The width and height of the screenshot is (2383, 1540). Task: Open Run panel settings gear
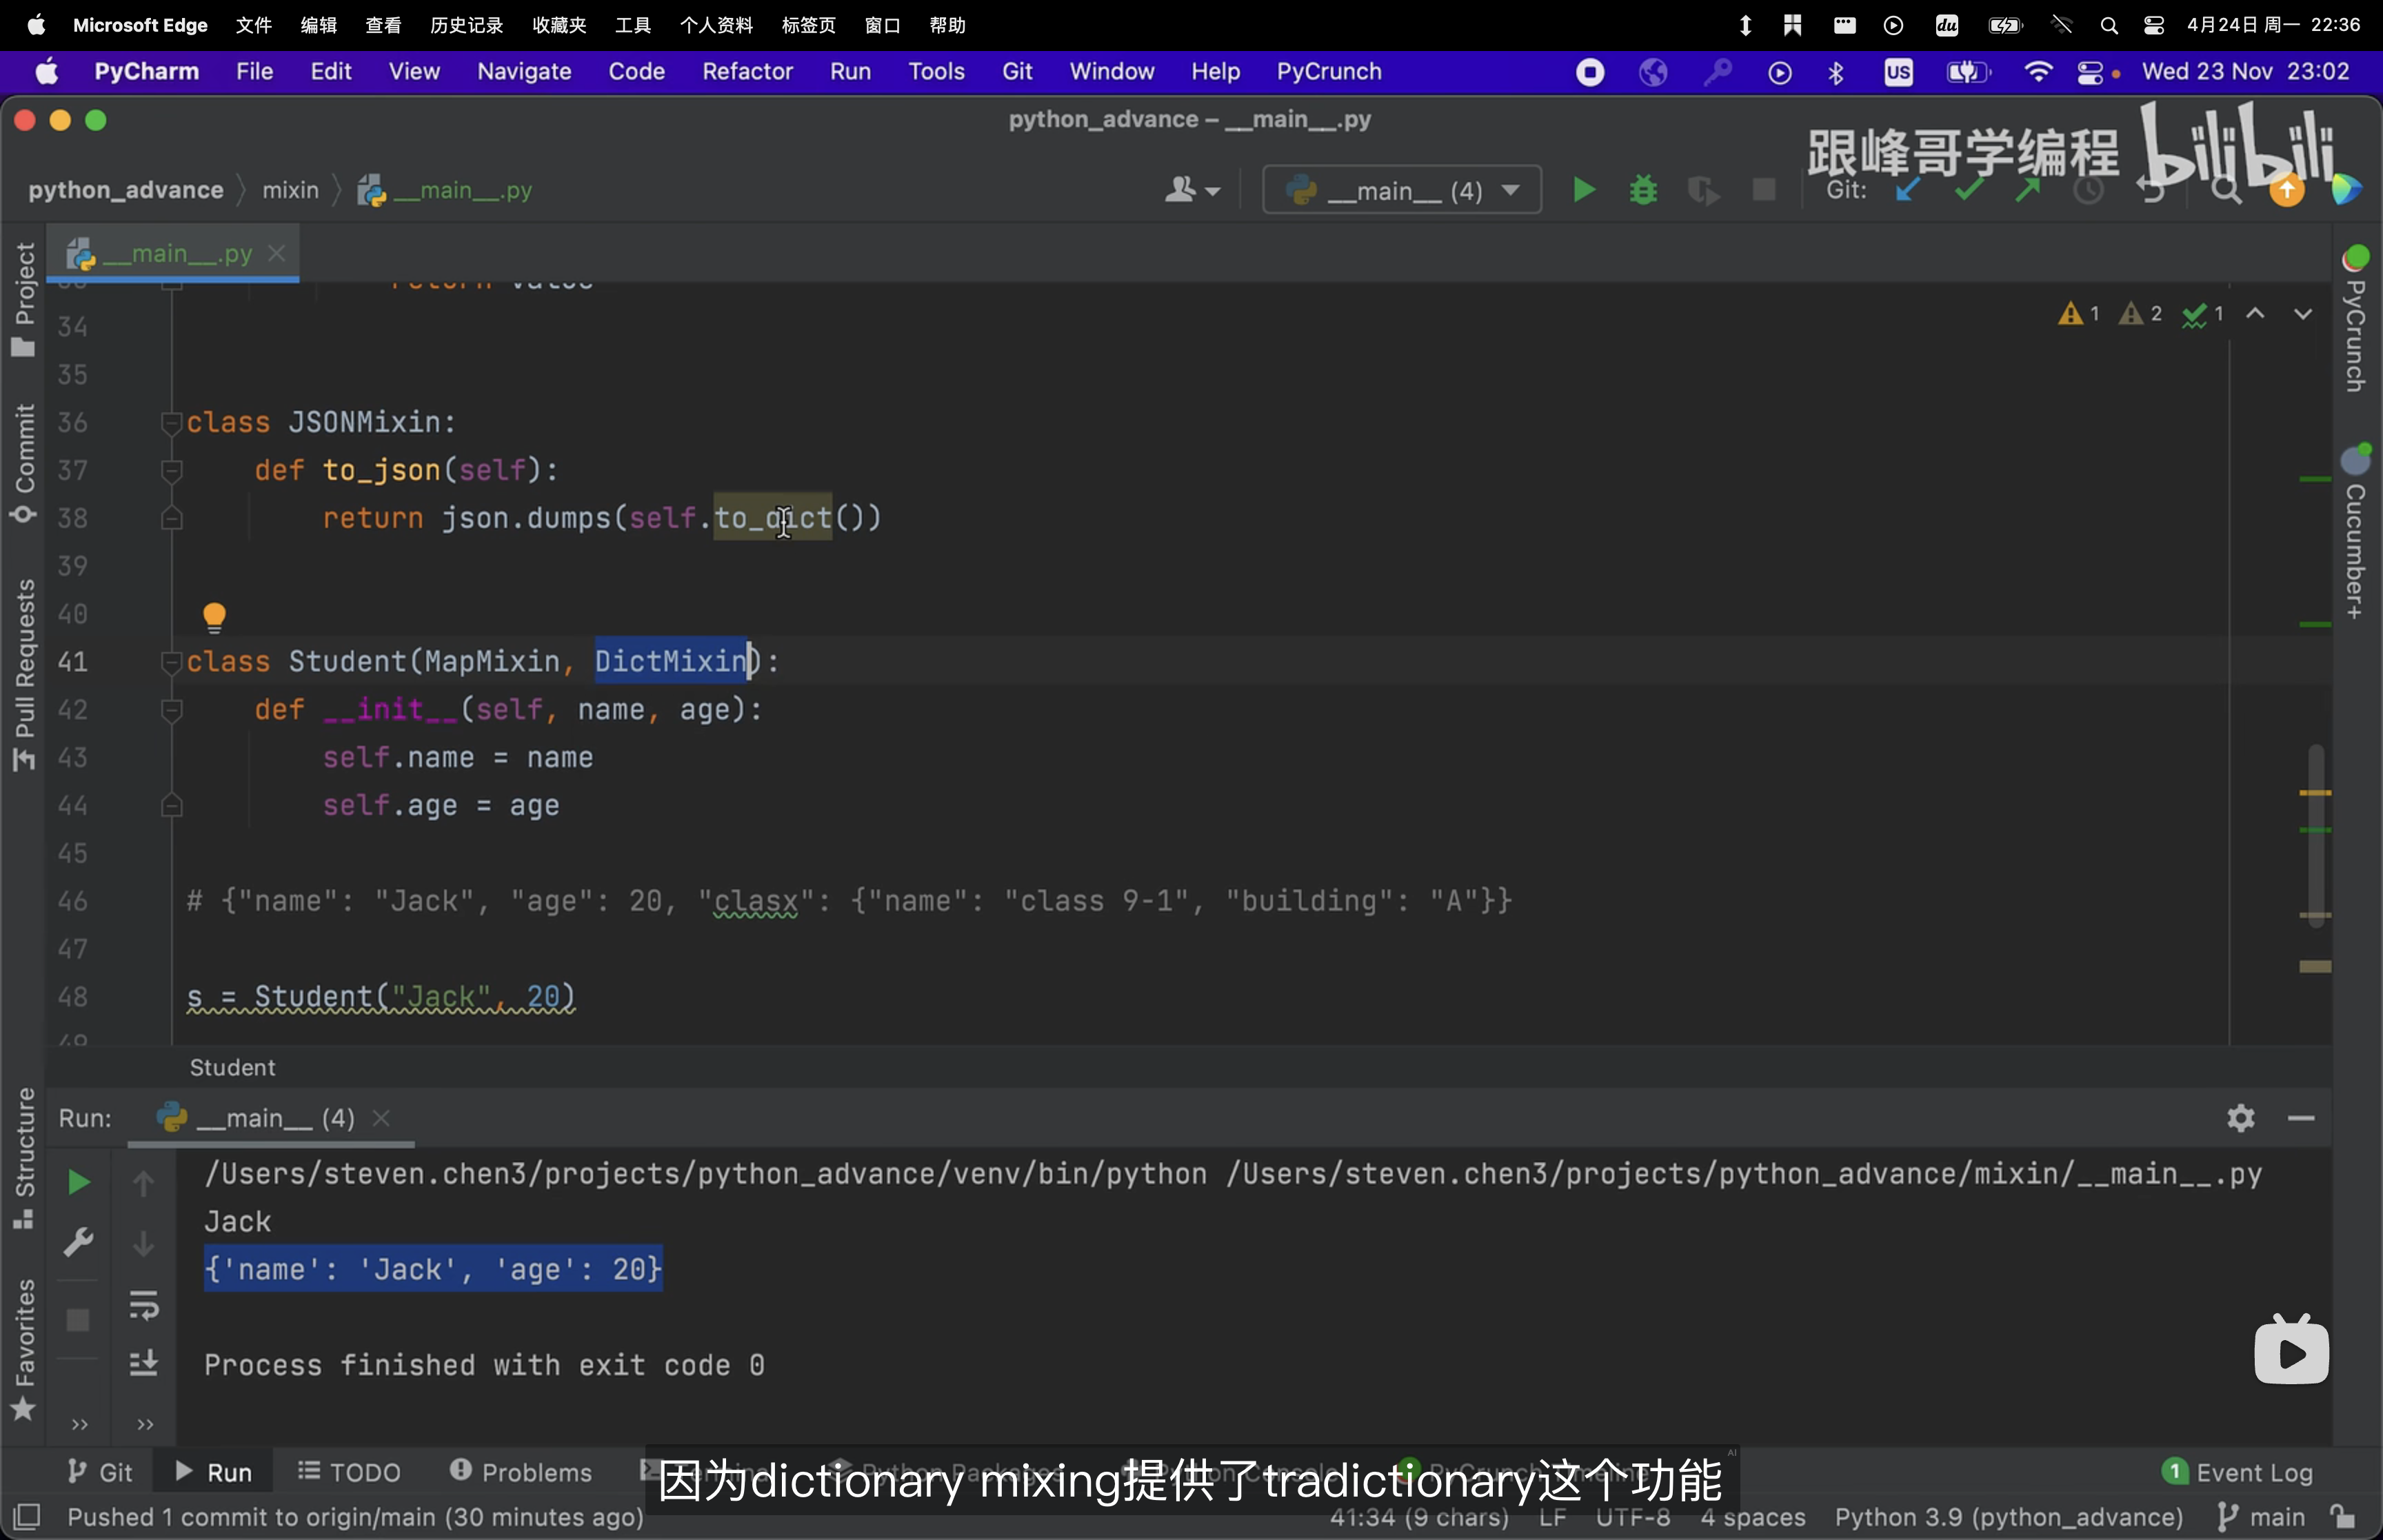click(2241, 1118)
